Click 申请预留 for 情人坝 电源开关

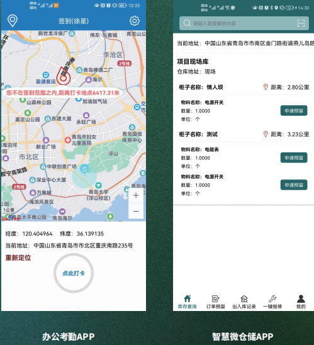(294, 110)
